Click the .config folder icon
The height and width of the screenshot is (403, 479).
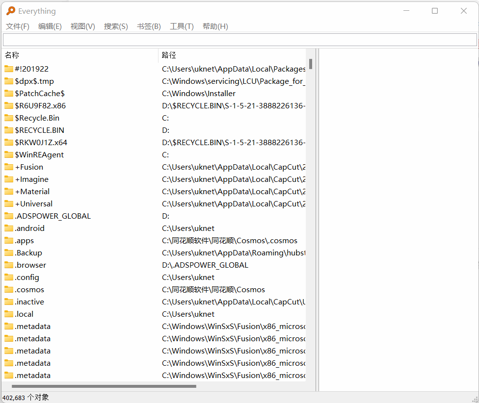click(x=9, y=277)
